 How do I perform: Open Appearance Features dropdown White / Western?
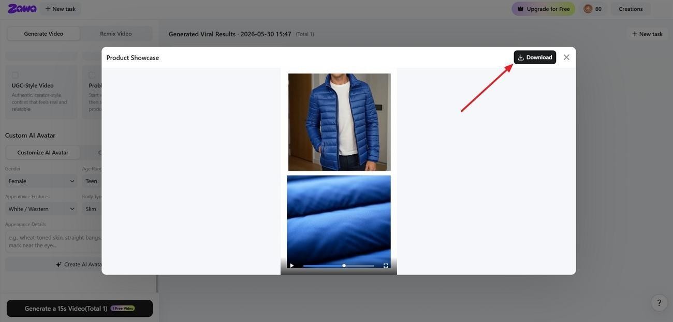41,209
